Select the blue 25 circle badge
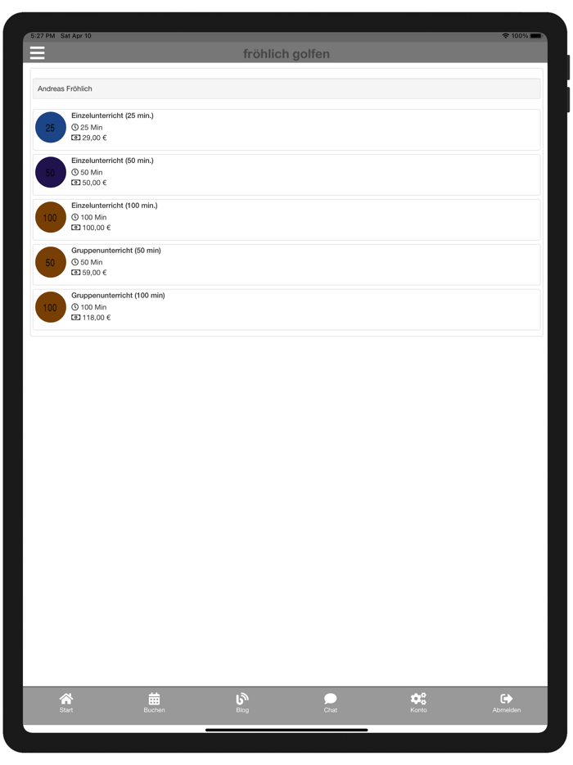The height and width of the screenshot is (765, 573). [51, 127]
